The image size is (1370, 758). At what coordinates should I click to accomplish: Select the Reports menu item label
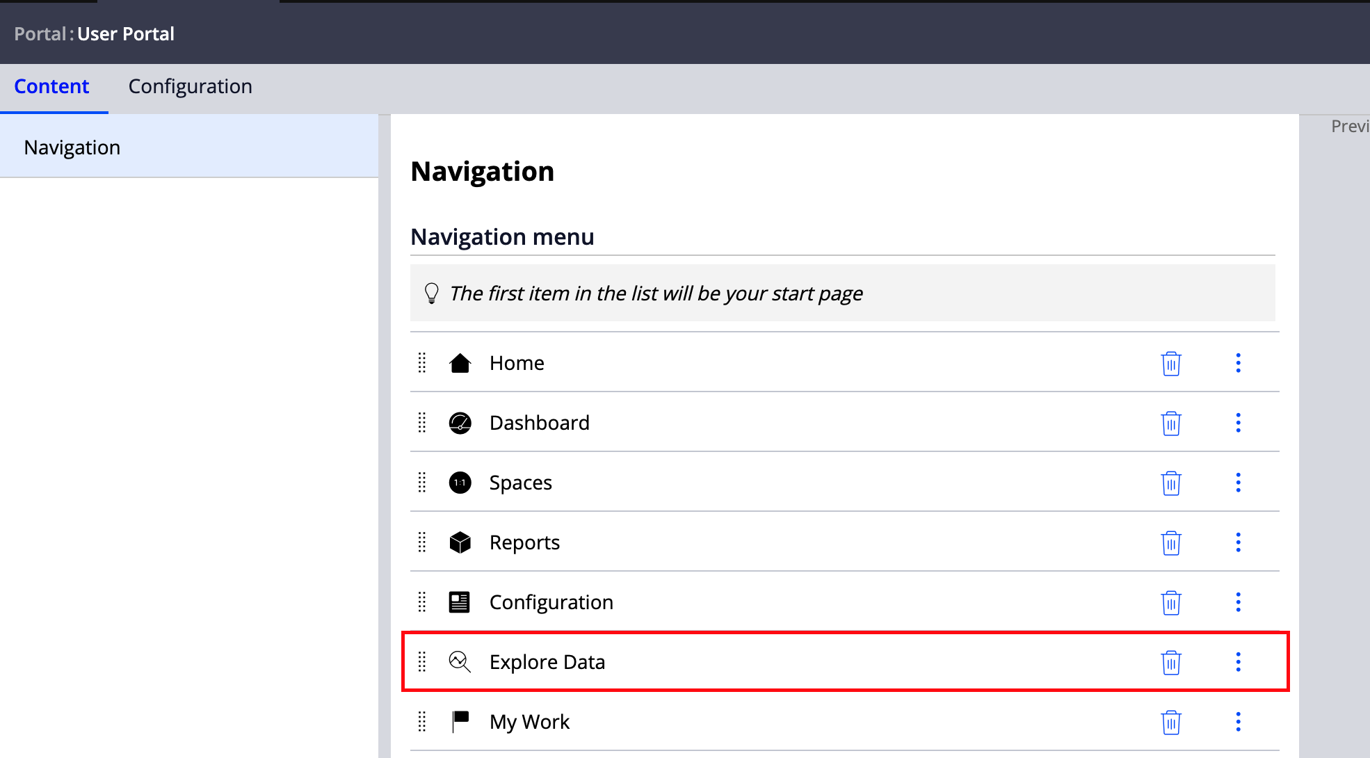[524, 542]
